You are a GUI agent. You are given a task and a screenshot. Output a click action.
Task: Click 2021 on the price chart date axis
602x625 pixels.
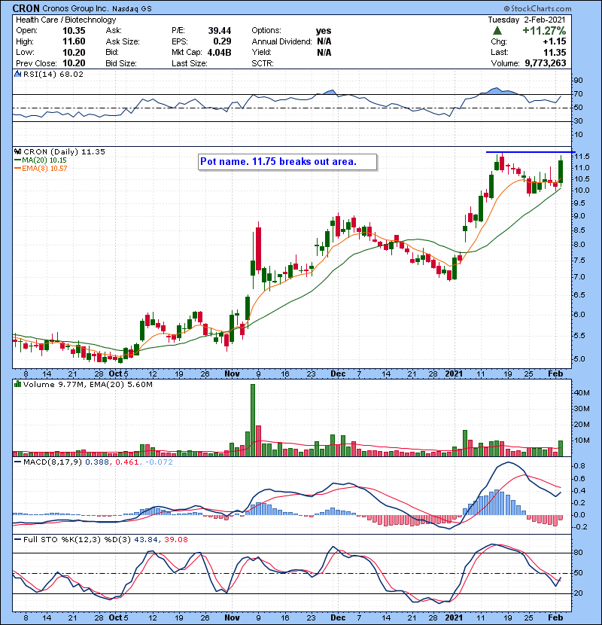(454, 373)
